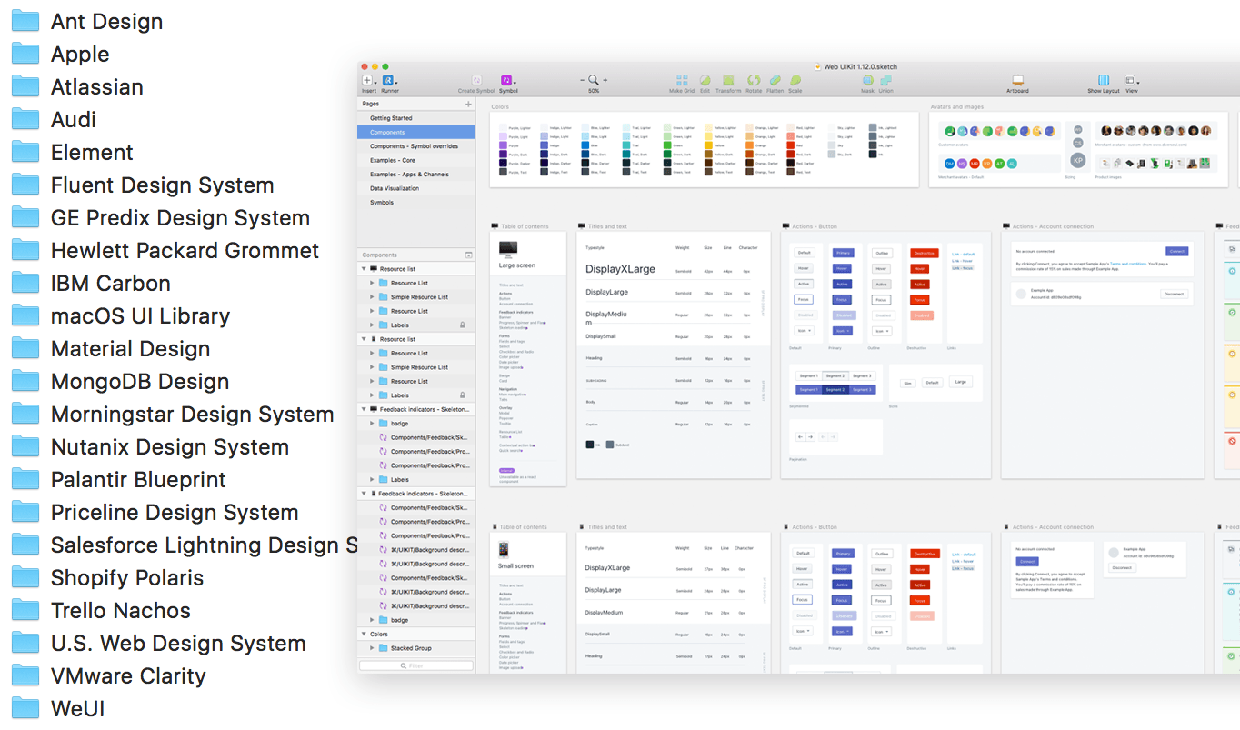Click the DM merchant avatar

click(x=949, y=164)
